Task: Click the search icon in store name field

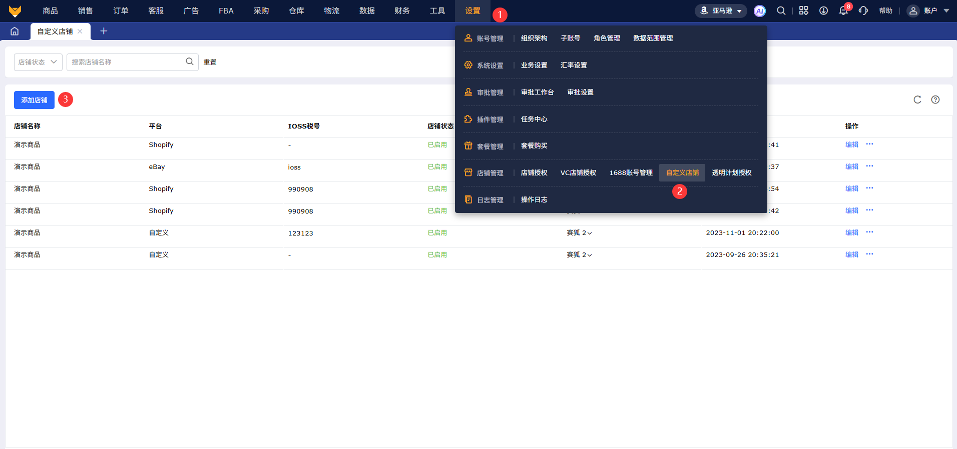Action: pyautogui.click(x=190, y=61)
